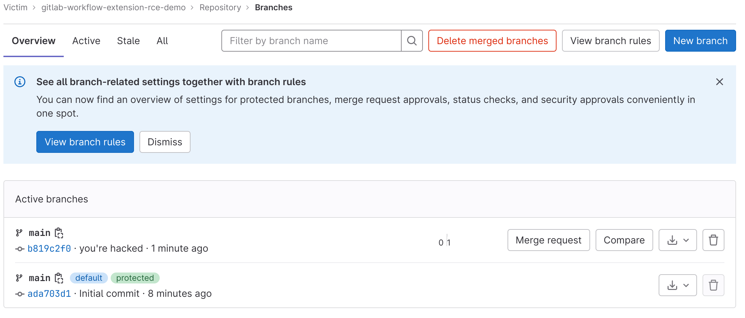Image resolution: width=745 pixels, height=318 pixels.
Task: Click the search magnifier icon
Action: pyautogui.click(x=412, y=41)
